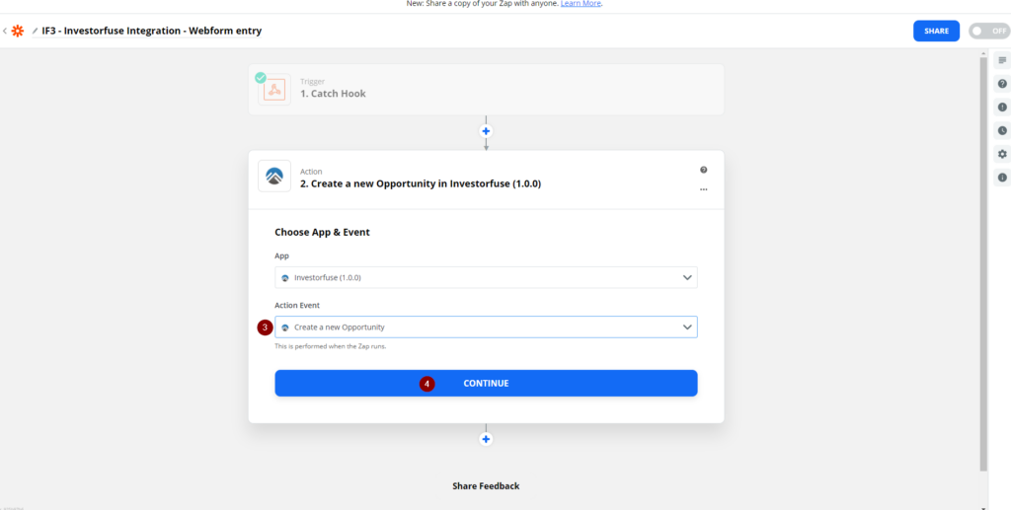Add a step with plus below trigger
The image size is (1011, 510).
pyautogui.click(x=486, y=131)
